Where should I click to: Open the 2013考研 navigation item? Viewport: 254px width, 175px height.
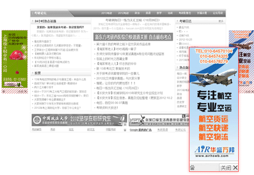106,13
